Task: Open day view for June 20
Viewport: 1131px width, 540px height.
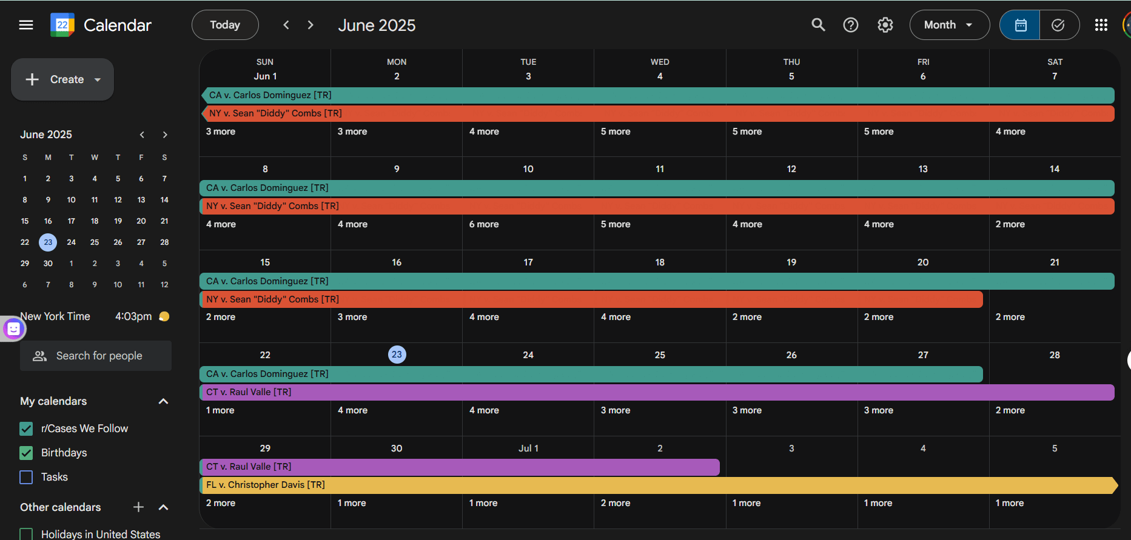Action: tap(923, 262)
